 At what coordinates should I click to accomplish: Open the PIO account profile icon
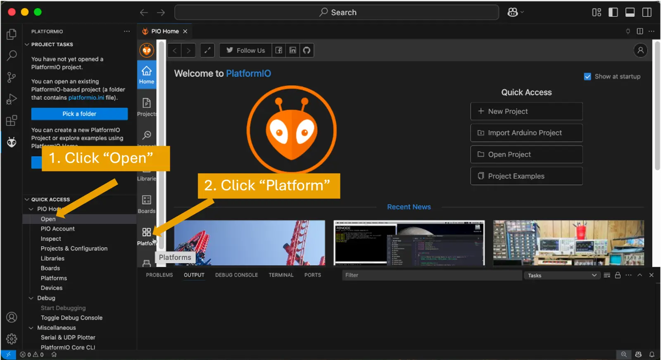tap(640, 50)
